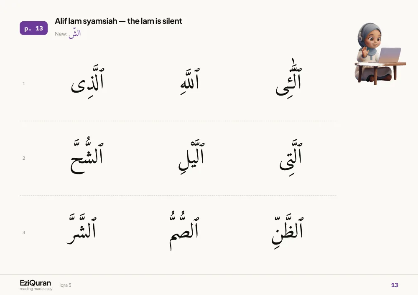This screenshot has height=295, width=418.
Task: Click the Alif lam syamsiah heading
Action: pyautogui.click(x=118, y=21)
